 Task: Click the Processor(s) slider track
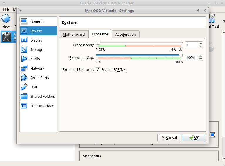[139, 43]
